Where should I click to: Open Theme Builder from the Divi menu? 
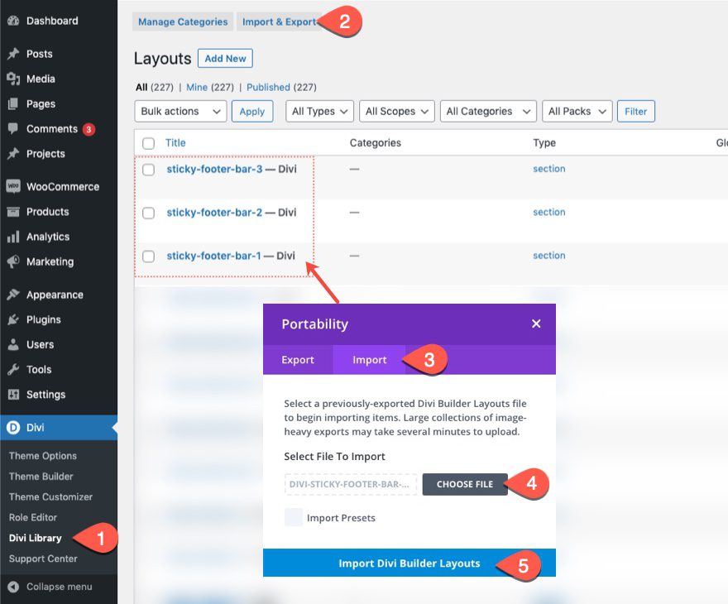(x=41, y=476)
